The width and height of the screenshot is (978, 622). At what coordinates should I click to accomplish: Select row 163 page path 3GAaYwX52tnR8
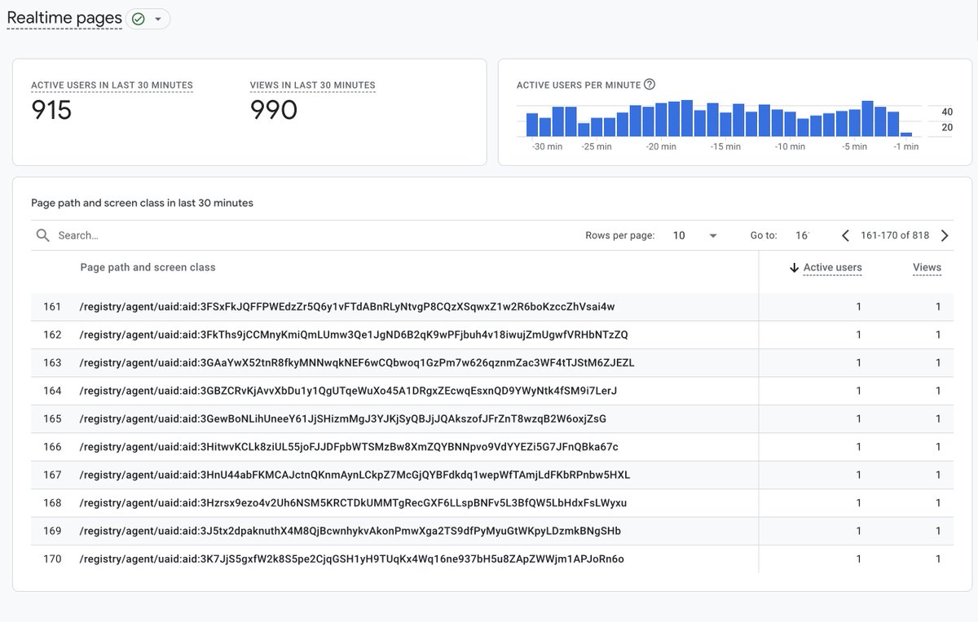(x=357, y=363)
